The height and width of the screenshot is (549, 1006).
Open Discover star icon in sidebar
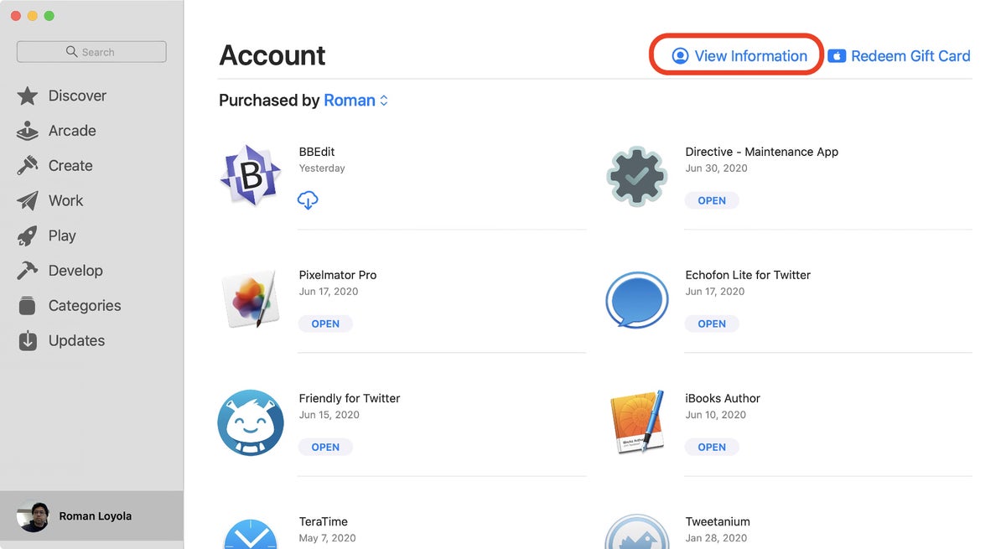pyautogui.click(x=28, y=96)
